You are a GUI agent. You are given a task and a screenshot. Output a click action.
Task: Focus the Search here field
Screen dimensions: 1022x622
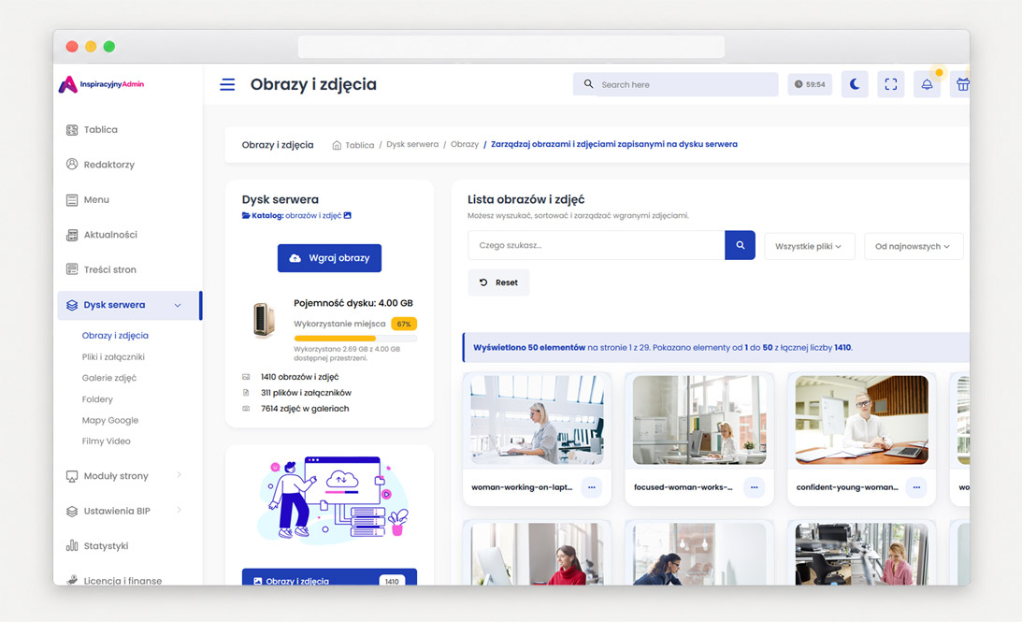tap(675, 84)
